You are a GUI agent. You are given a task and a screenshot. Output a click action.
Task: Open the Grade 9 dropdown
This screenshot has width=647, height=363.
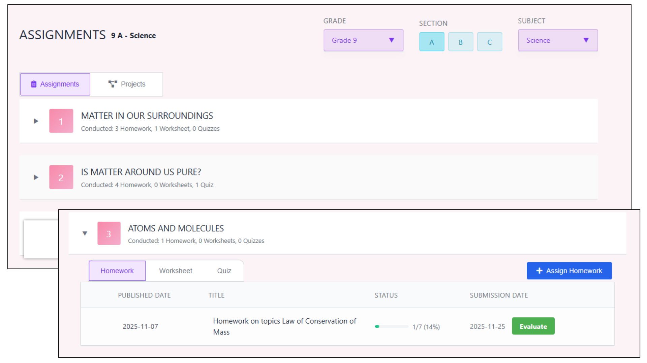click(363, 40)
